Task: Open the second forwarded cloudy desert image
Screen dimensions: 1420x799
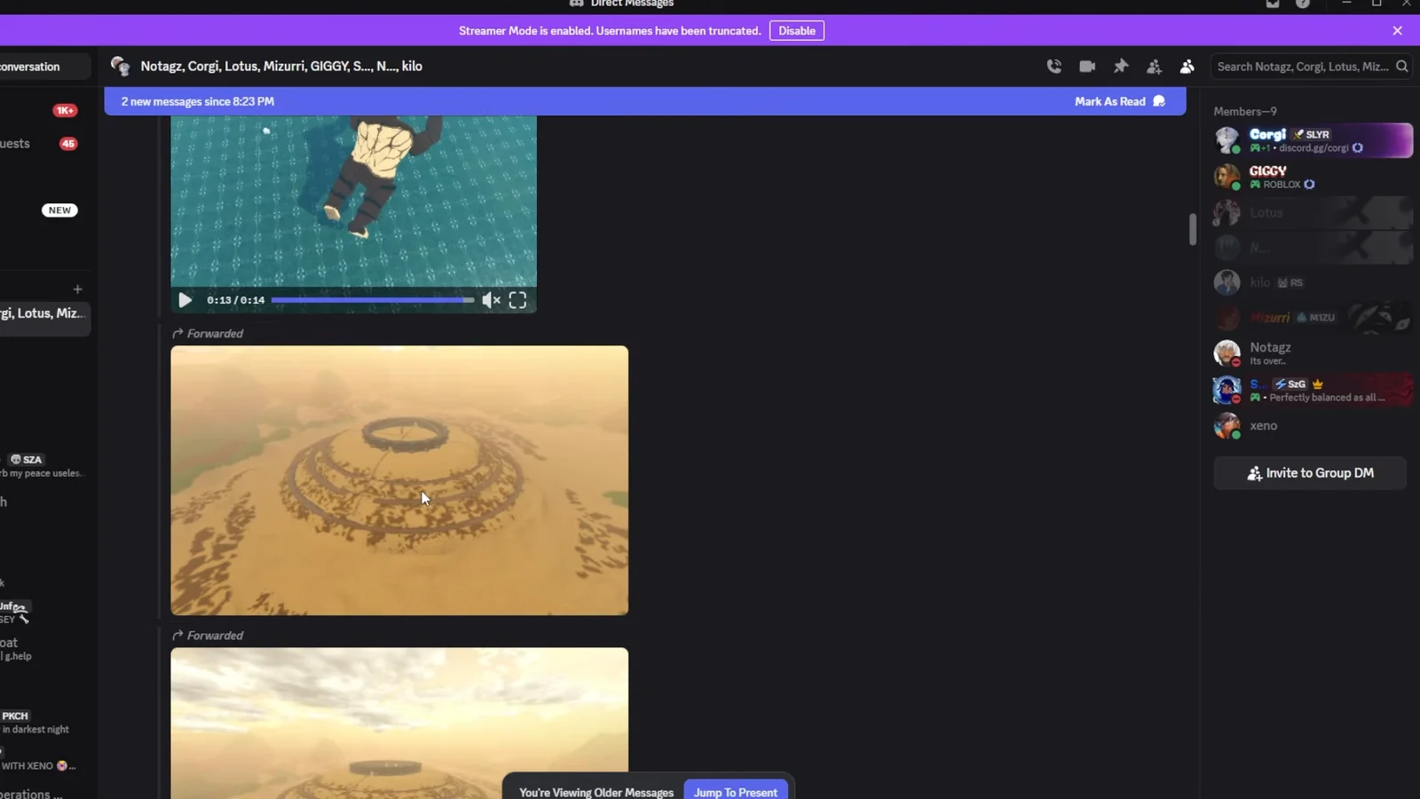Action: [399, 724]
